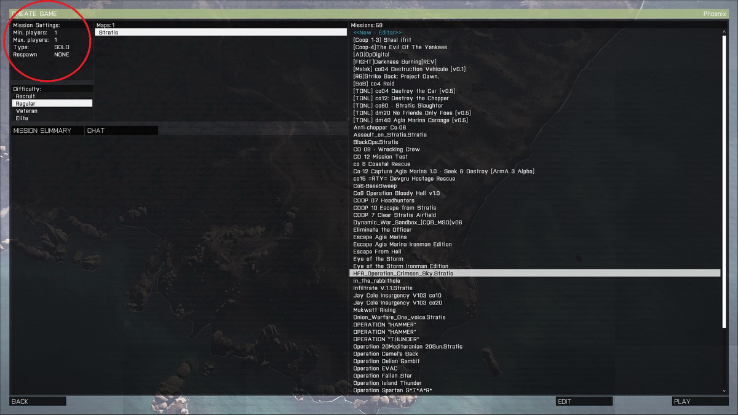
Task: Select the Stratis map entry
Action: [x=185, y=32]
